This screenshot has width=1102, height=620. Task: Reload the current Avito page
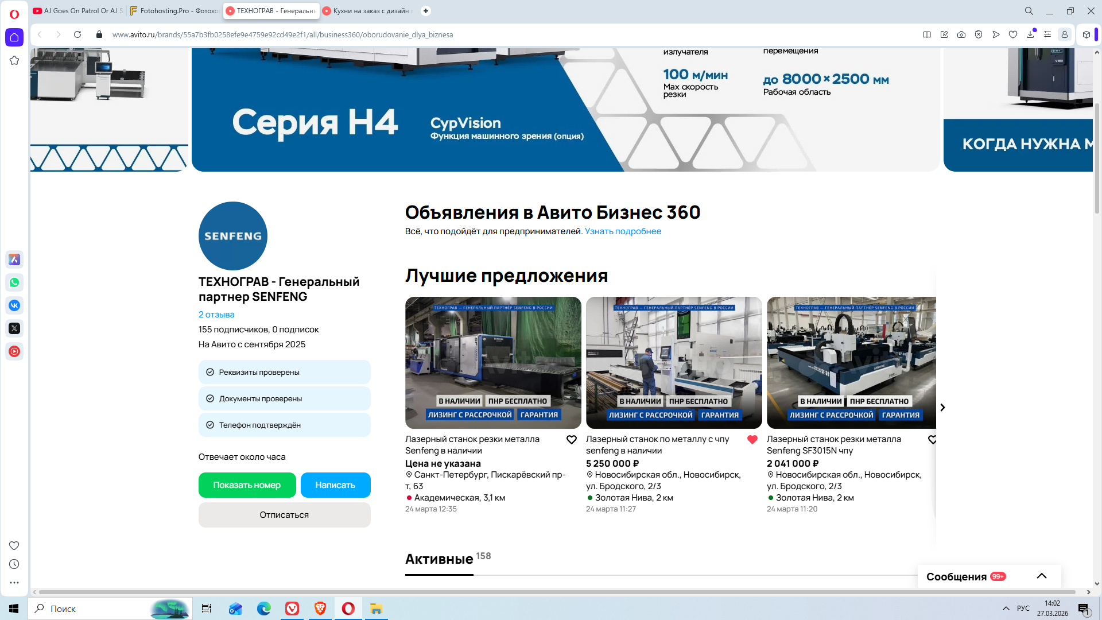(77, 34)
